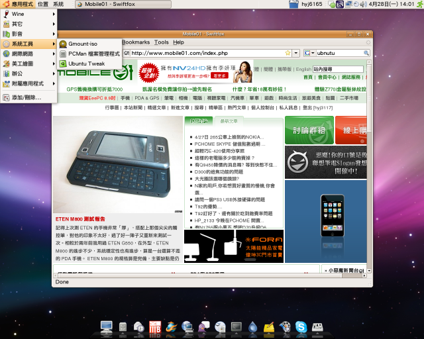The height and width of the screenshot is (339, 424).
Task: Start Ubuntu Tweak from the submenu
Action: coord(89,64)
